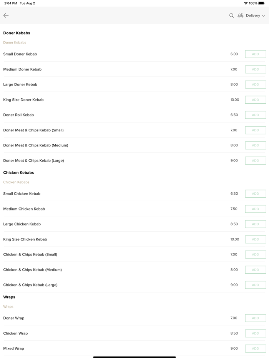Tap the Wraps section heading
269x360 pixels.
pyautogui.click(x=9, y=297)
